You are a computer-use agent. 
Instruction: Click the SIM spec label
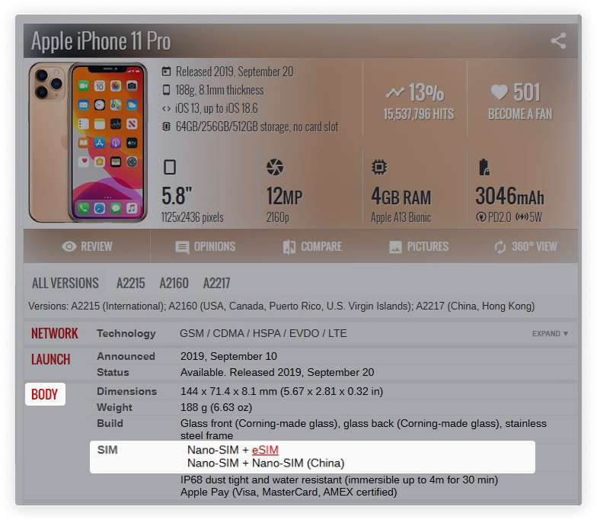tap(107, 450)
